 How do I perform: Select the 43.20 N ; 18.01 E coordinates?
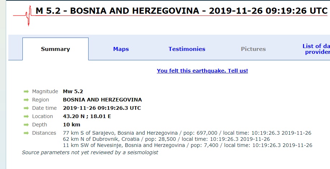(87, 116)
